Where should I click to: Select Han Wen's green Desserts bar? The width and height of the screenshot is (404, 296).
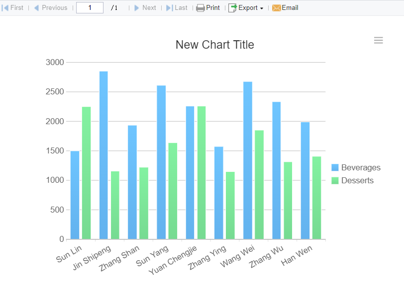click(x=316, y=198)
